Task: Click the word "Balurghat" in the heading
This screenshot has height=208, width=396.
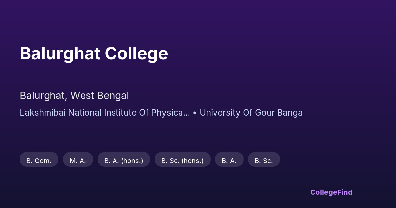Action: point(60,53)
